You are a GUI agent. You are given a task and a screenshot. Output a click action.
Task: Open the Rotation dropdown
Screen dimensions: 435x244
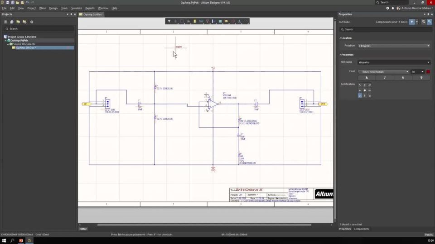coord(394,46)
